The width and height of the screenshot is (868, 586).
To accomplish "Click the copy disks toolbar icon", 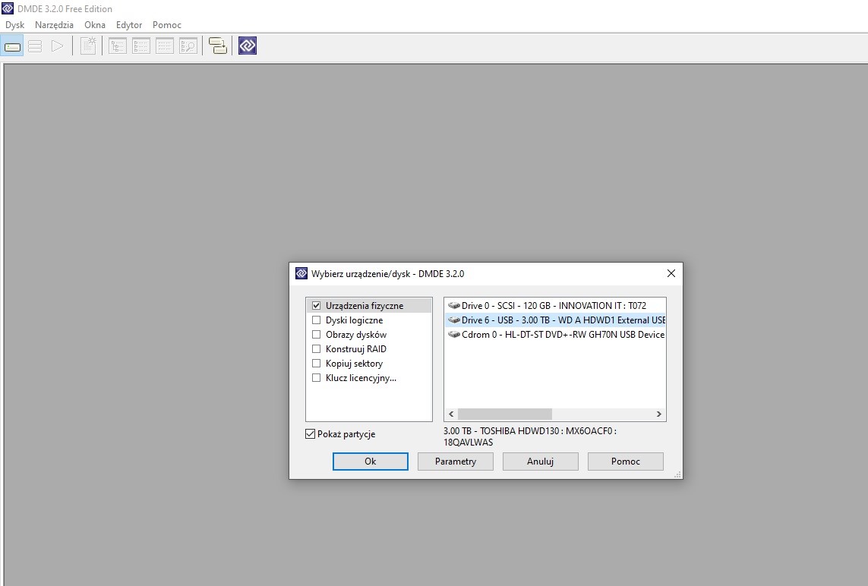I will (x=217, y=46).
